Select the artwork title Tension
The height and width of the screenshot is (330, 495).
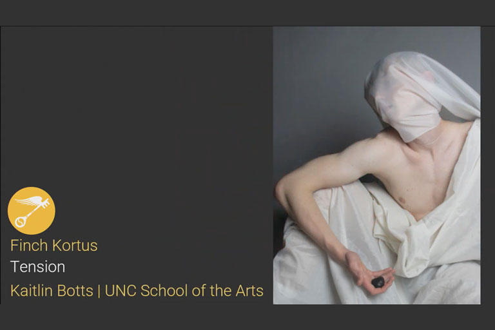37,267
